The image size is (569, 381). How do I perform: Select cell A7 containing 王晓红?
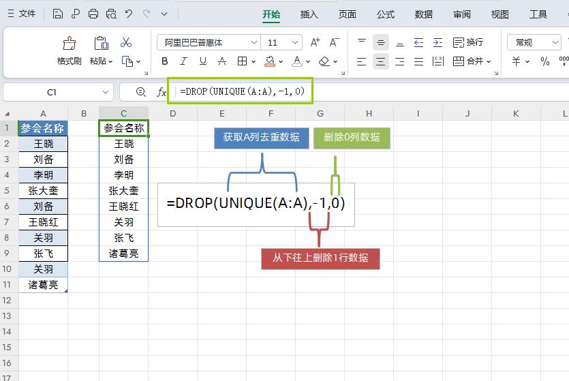pos(43,222)
